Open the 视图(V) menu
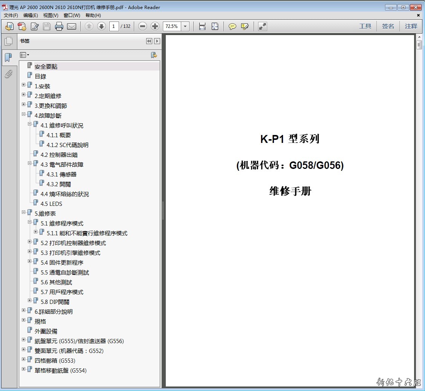The height and width of the screenshot is (391, 425). 50,15
